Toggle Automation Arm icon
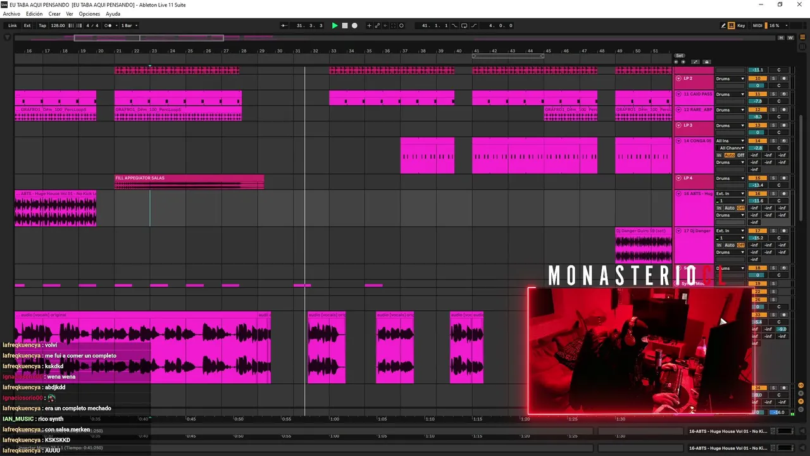This screenshot has height=456, width=810. coord(378,25)
